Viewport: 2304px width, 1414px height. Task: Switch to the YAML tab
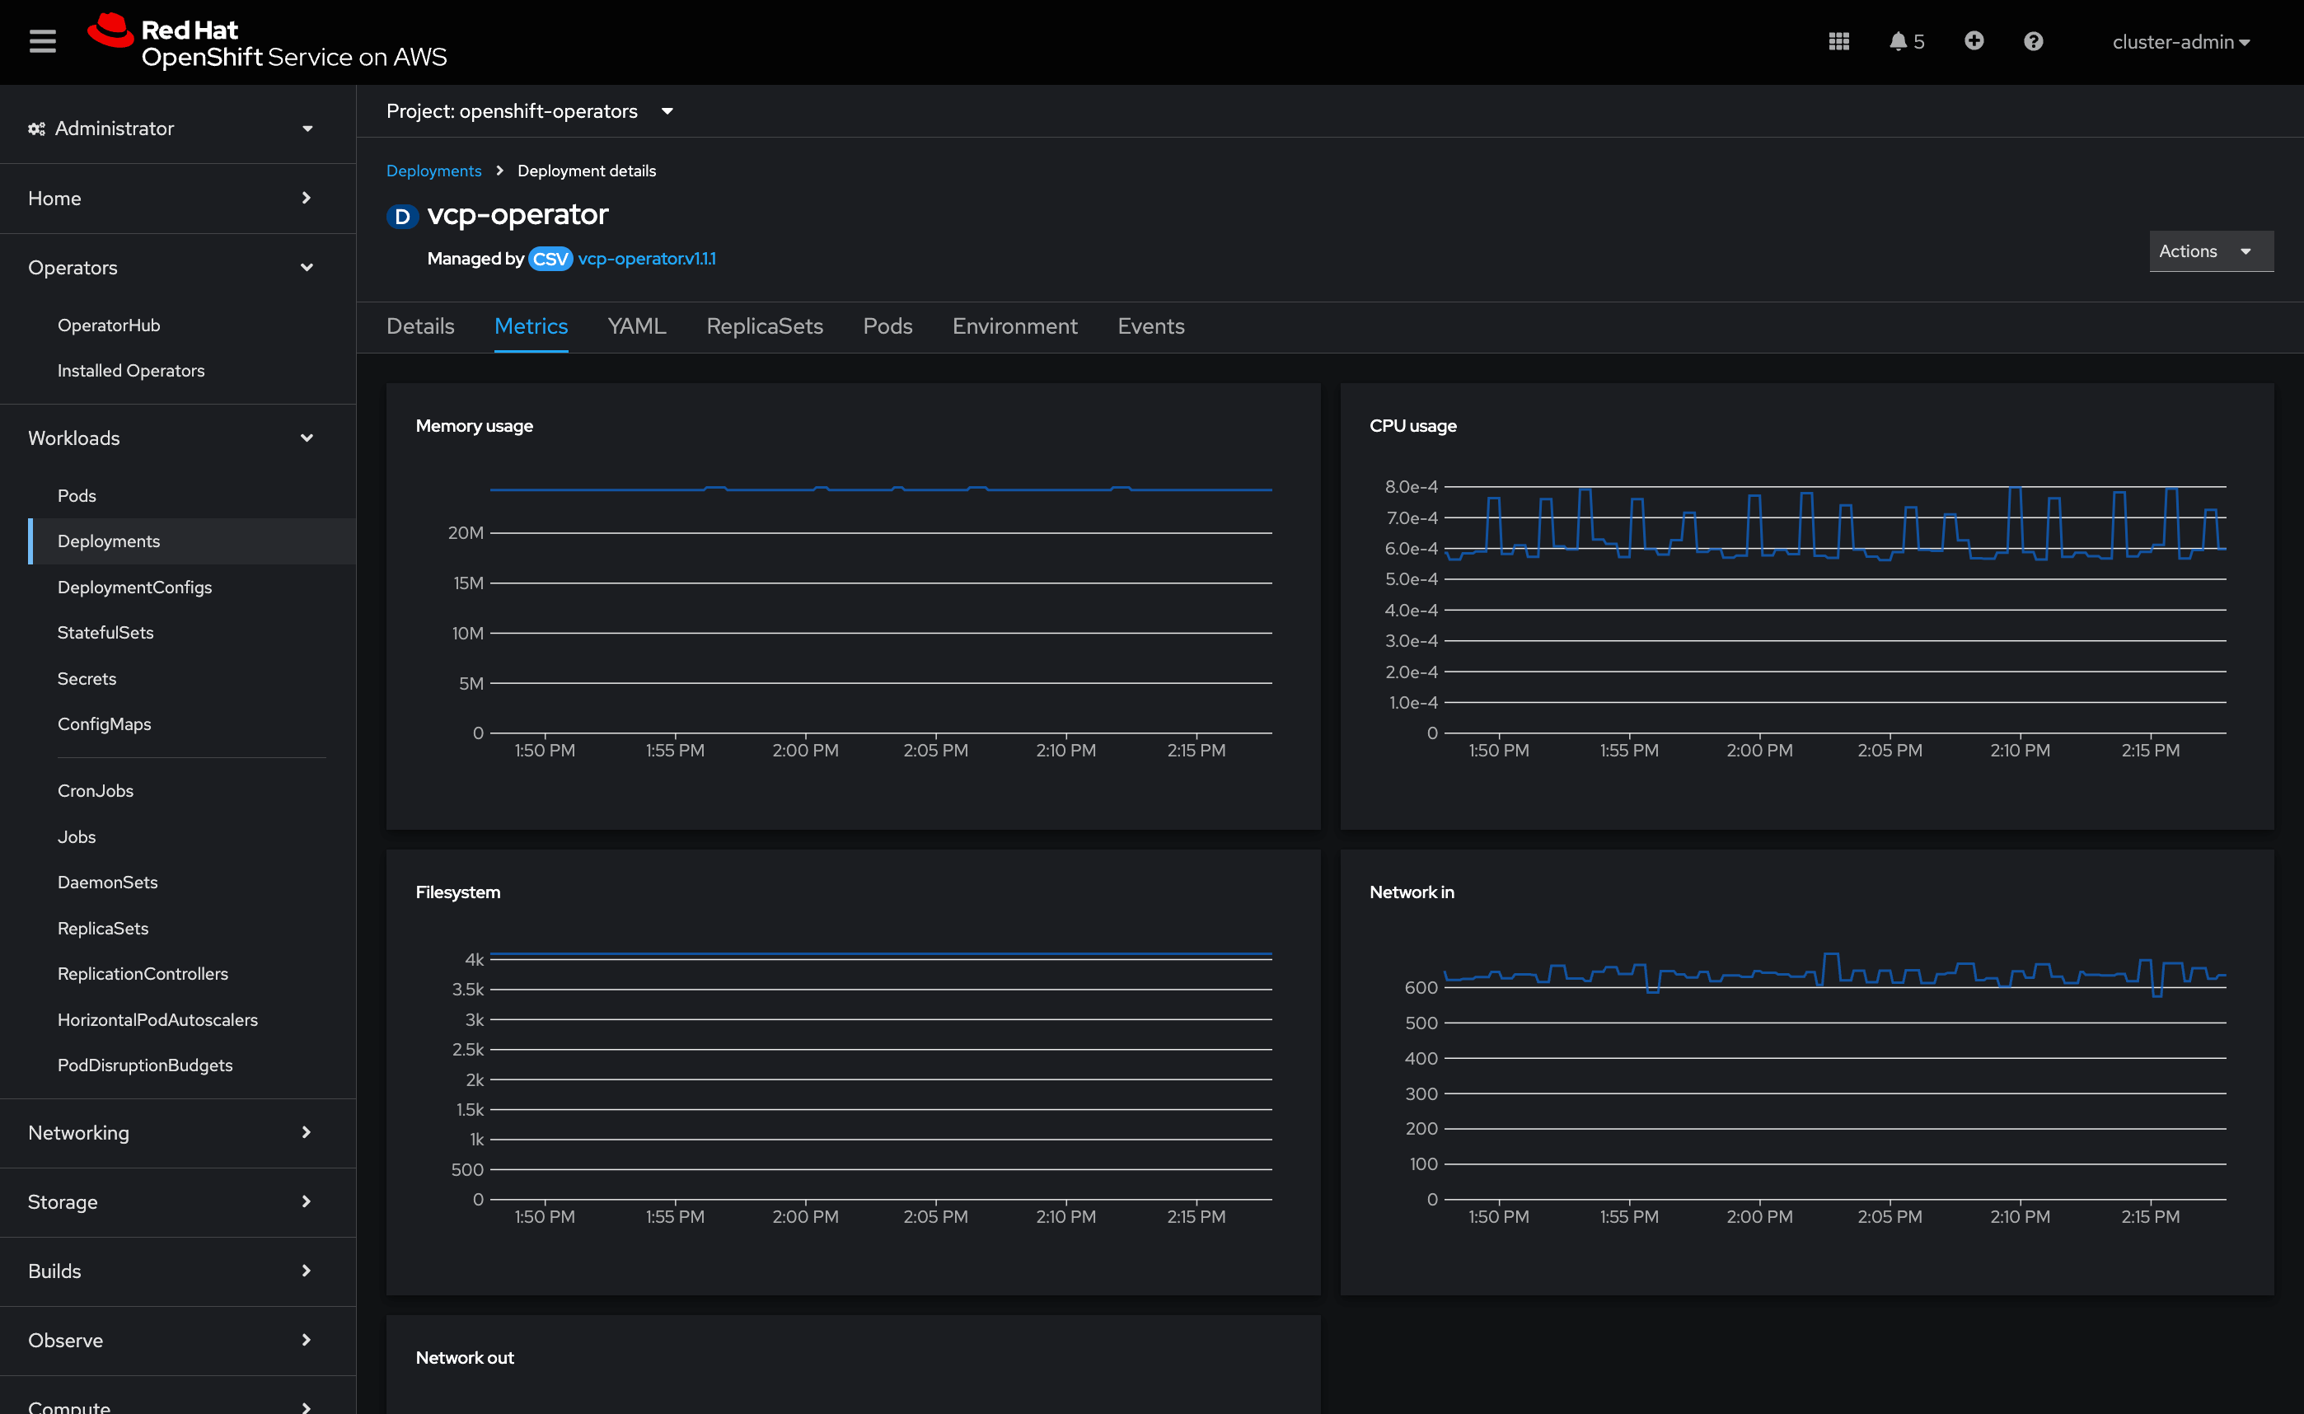click(x=635, y=326)
